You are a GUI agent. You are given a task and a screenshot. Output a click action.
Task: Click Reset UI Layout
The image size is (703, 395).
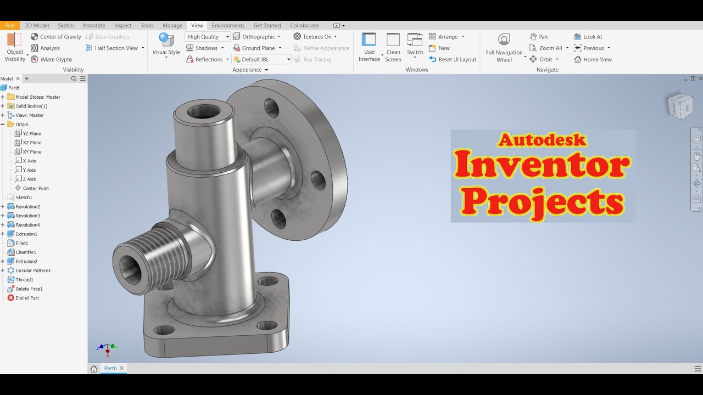pos(453,59)
